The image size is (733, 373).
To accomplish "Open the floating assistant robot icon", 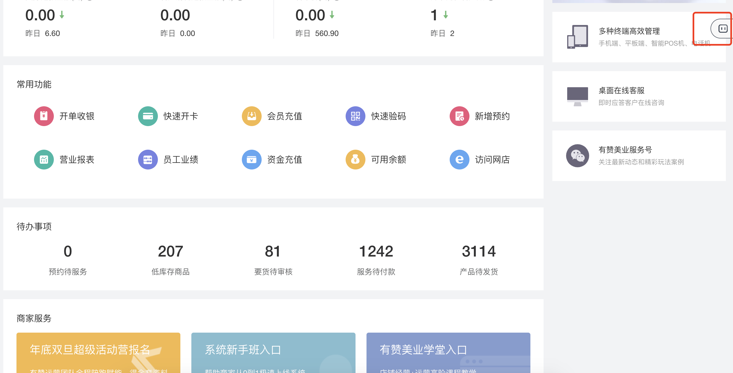I will coord(723,29).
